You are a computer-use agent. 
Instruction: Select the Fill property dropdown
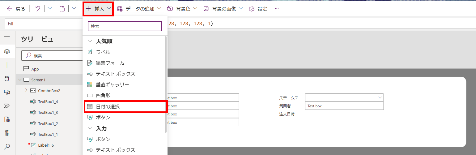[44, 24]
